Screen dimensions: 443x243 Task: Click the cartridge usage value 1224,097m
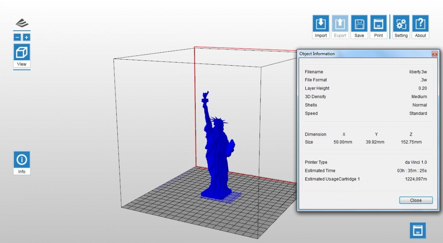point(416,179)
